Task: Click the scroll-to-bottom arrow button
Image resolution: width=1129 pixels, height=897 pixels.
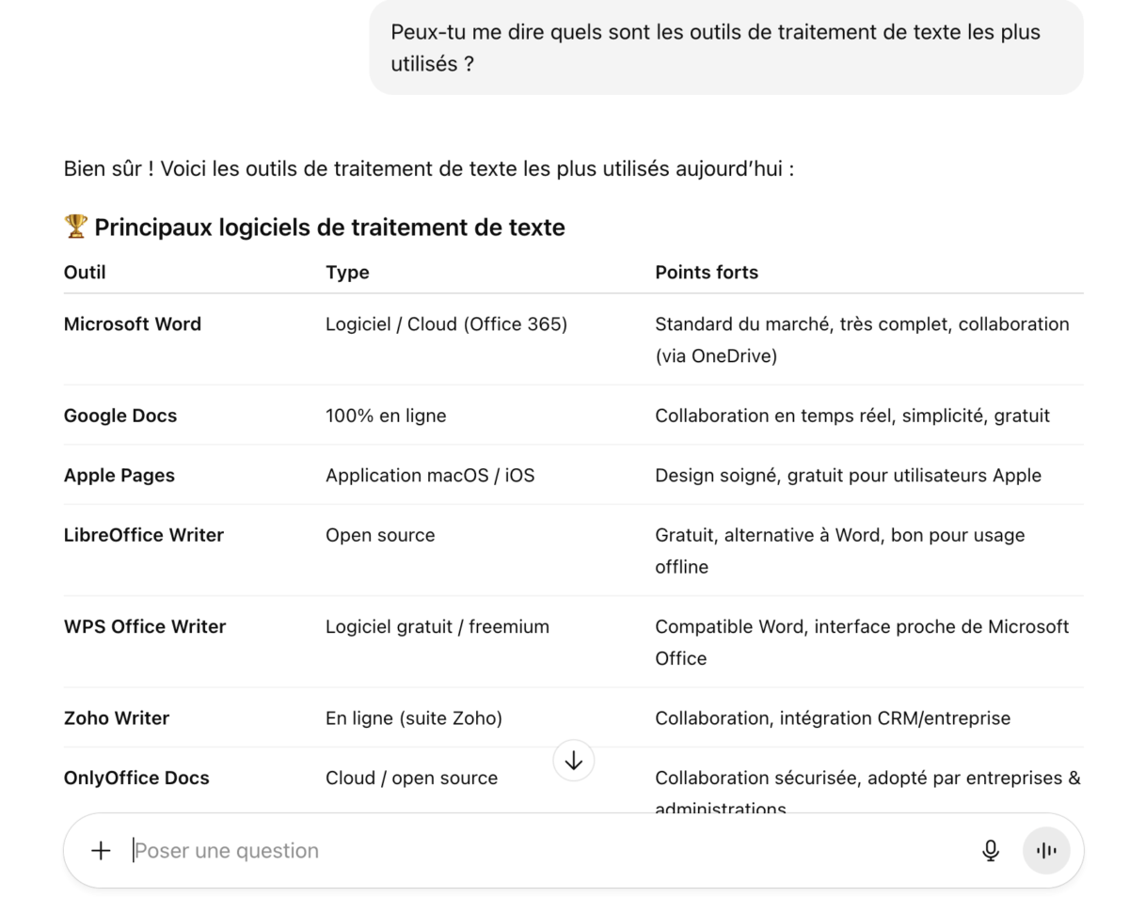Action: click(574, 760)
